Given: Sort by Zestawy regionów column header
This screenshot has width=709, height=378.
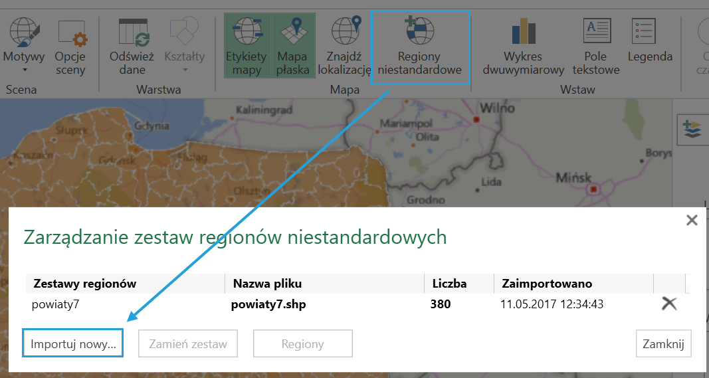Looking at the screenshot, I should [x=85, y=284].
